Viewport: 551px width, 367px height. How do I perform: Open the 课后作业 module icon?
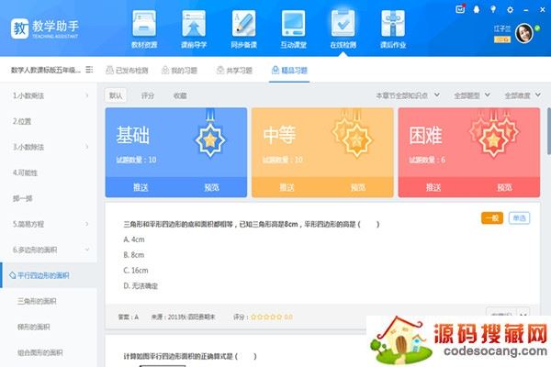393,23
